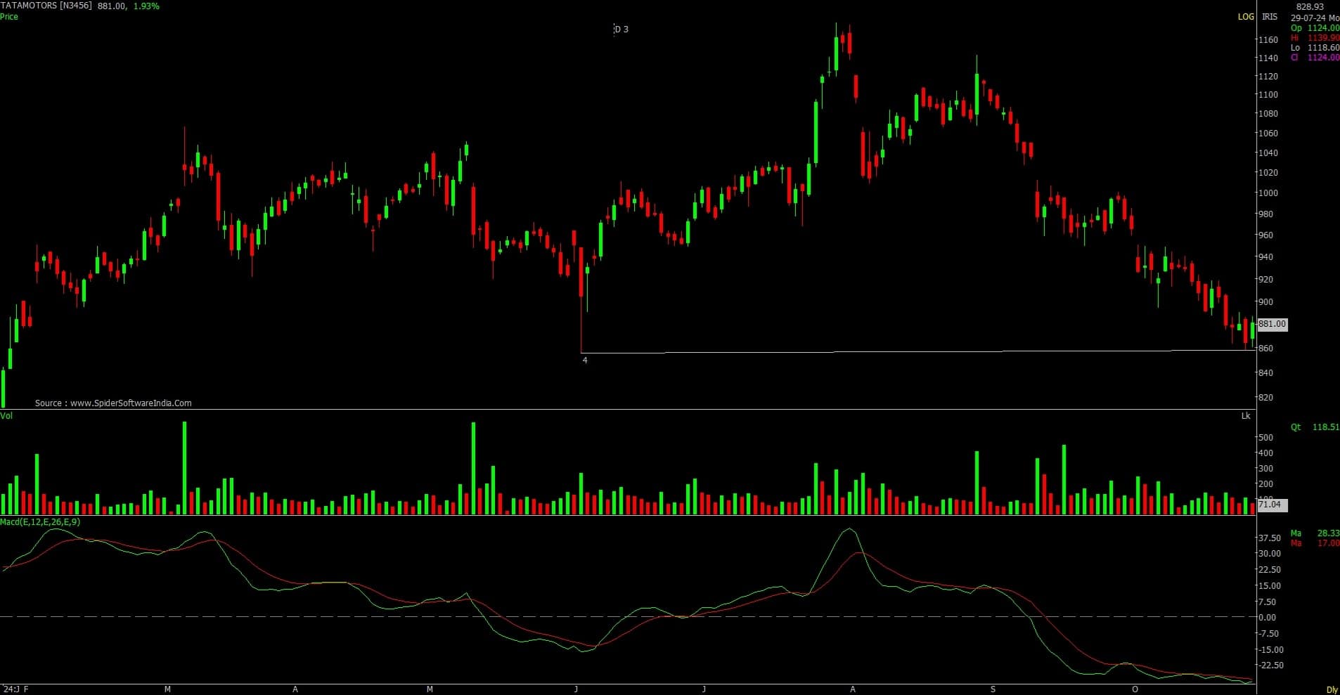Image resolution: width=1340 pixels, height=695 pixels.
Task: Click the O month marker on time axis
Action: [x=1135, y=689]
